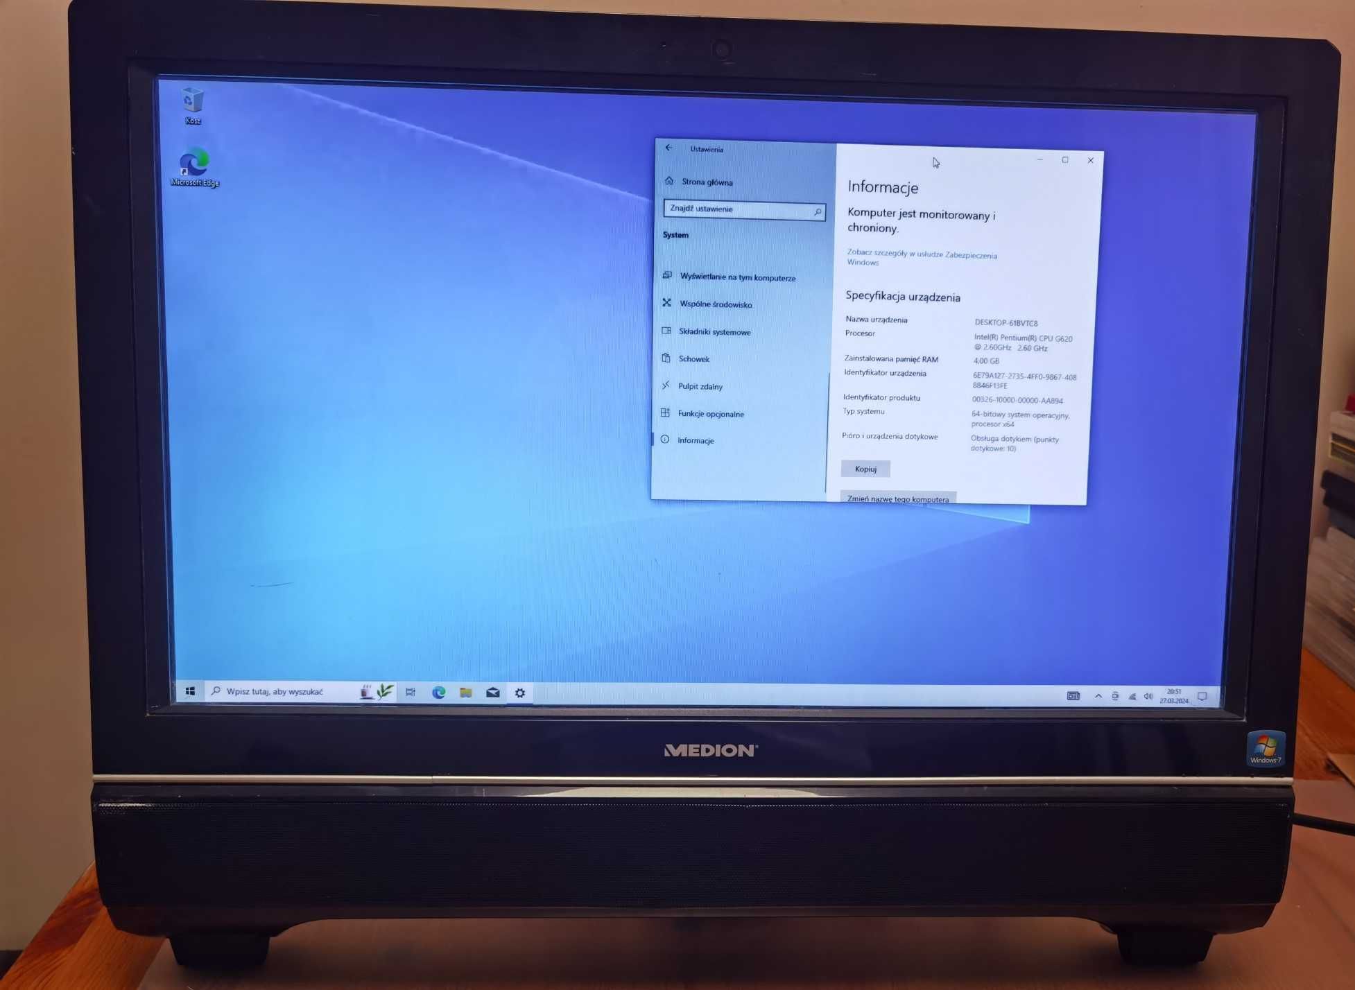1355x990 pixels.
Task: Open the Microsoft Edge desktop shortcut
Action: click(195, 167)
